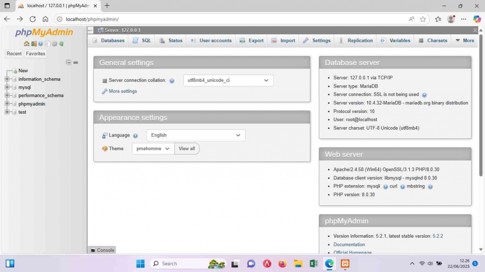Image resolution: width=485 pixels, height=272 pixels.
Task: Open the More settings link
Action: coord(122,91)
